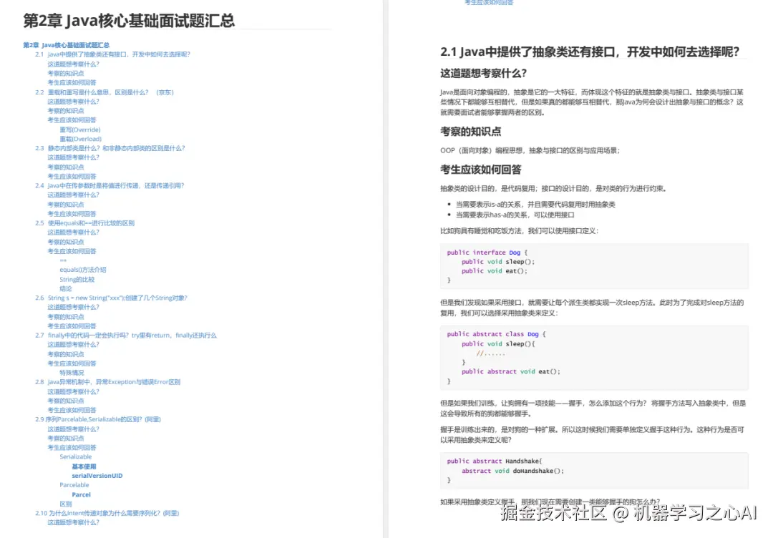Image resolution: width=773 pixels, height=538 pixels.
Task: Jump to 区别 entry in contents
Action: pos(66,504)
